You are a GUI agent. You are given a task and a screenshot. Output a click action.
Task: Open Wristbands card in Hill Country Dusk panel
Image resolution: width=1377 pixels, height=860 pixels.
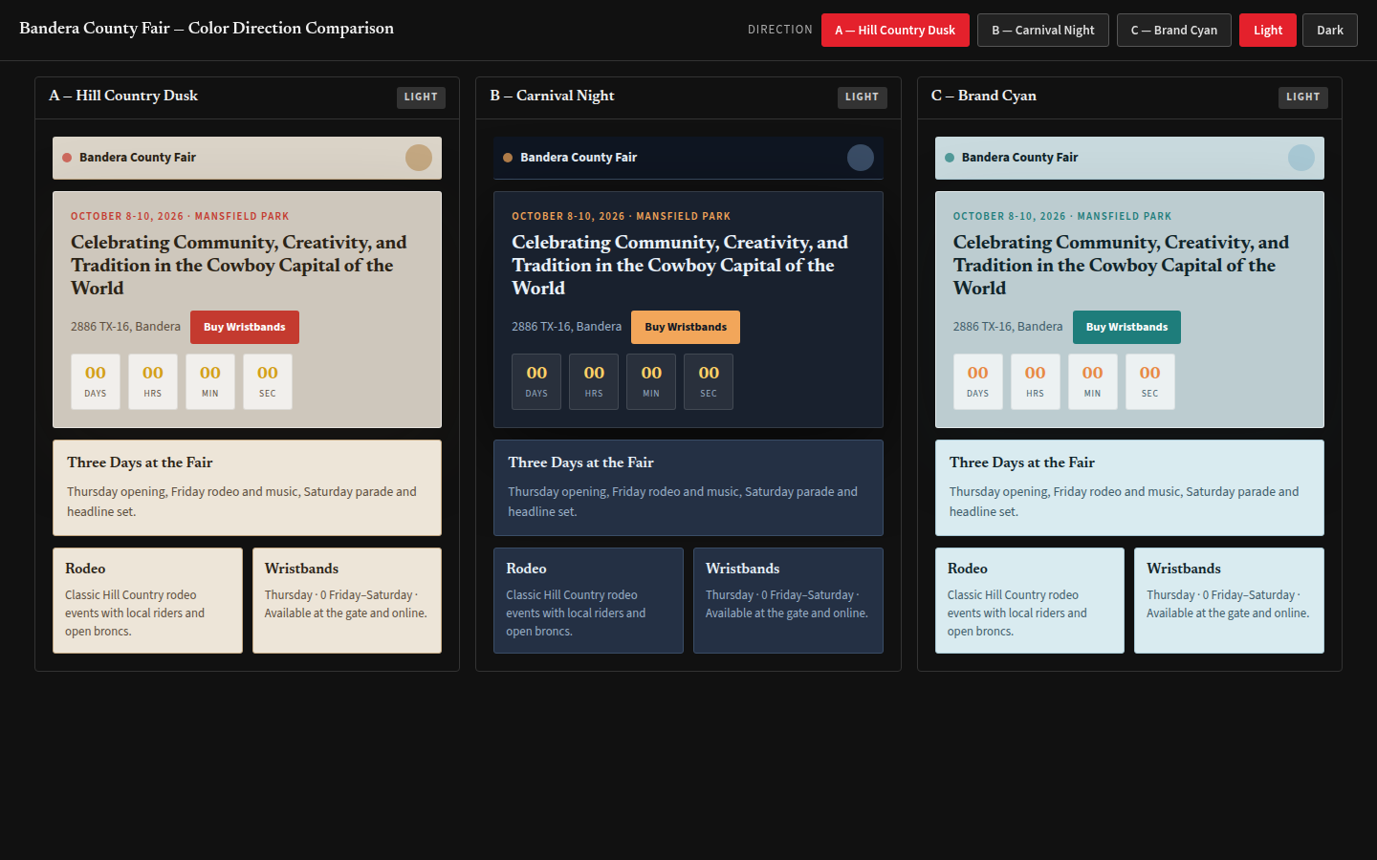(x=347, y=600)
